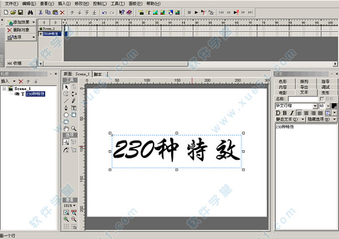Click the Save icon in main toolbar
This screenshot has width=339, height=239.
click(x=20, y=12)
